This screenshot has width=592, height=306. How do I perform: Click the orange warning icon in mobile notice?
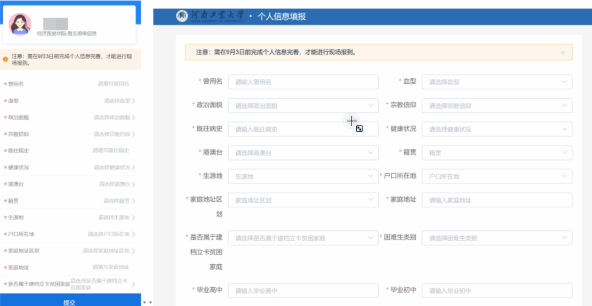[5, 59]
